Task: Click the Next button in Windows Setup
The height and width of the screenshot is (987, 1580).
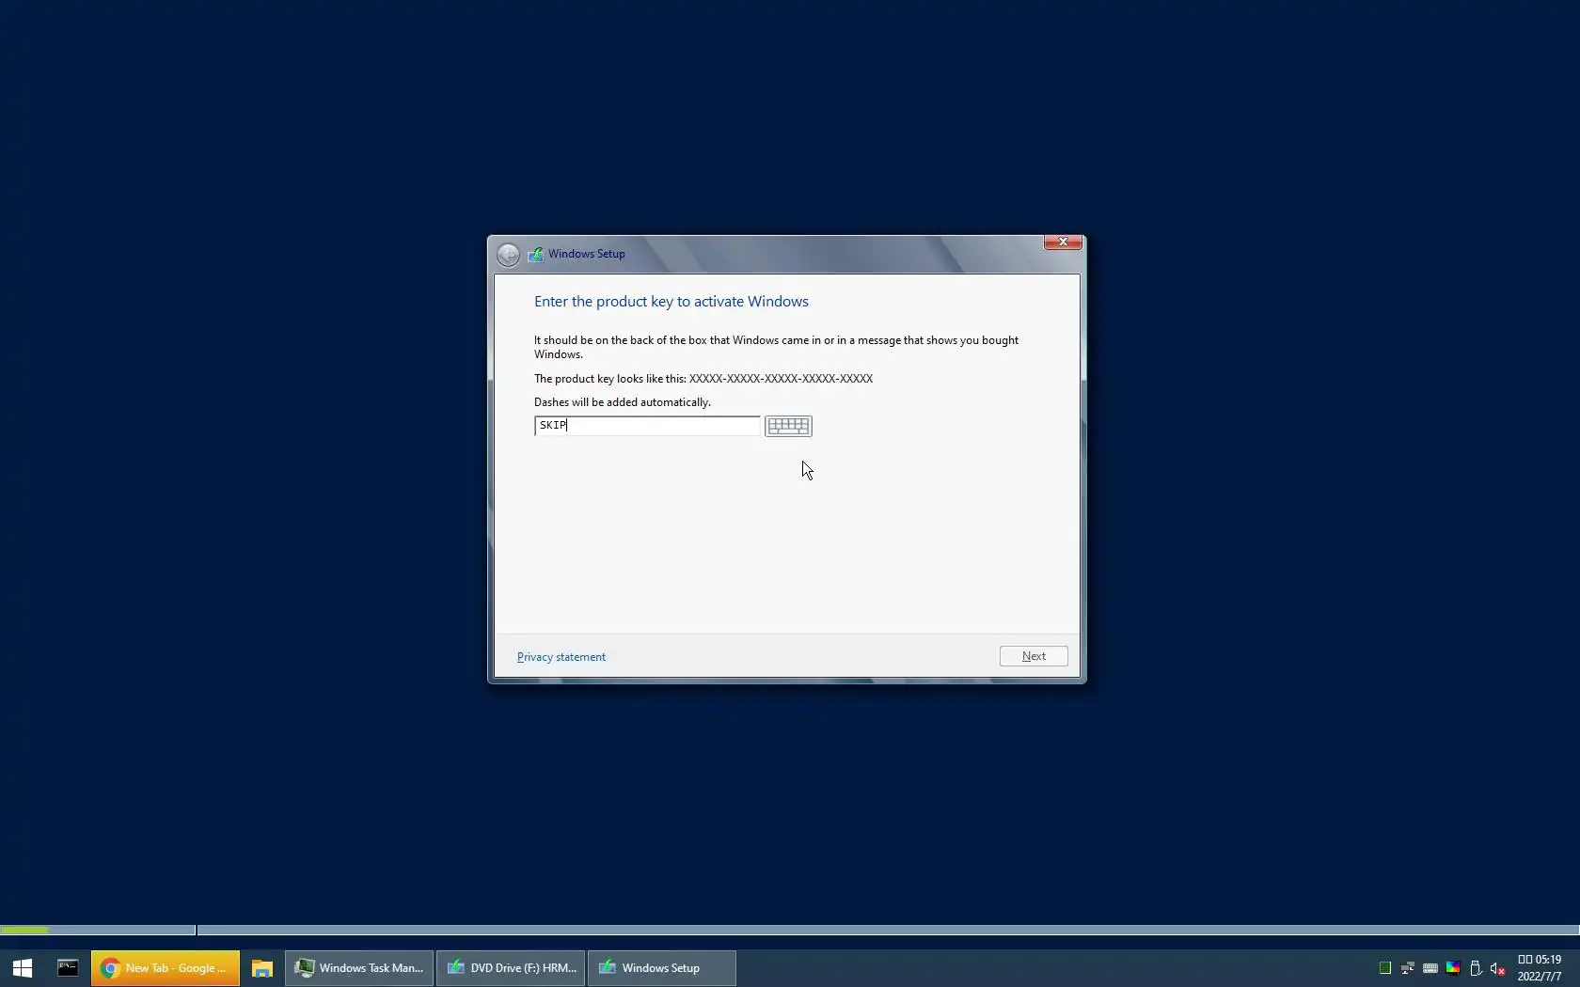Action: click(x=1034, y=656)
